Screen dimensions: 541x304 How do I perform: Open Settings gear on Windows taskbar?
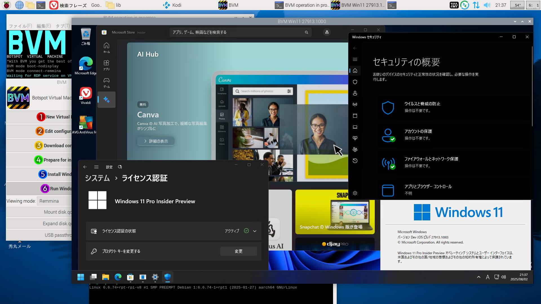155,277
